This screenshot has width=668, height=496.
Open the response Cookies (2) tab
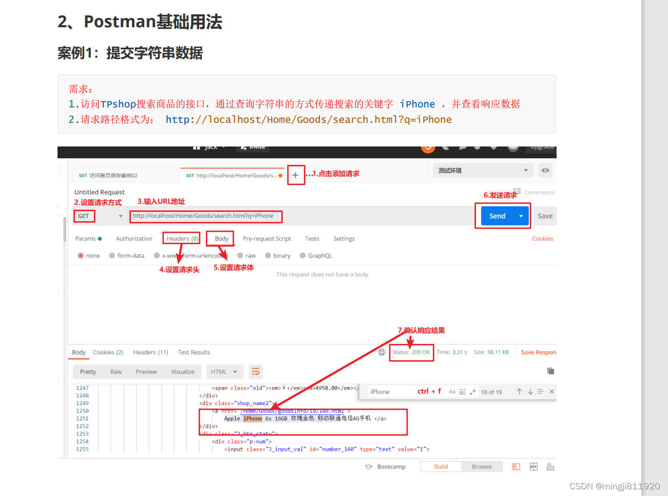coord(108,352)
